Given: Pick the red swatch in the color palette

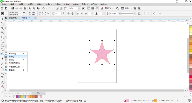Looking at the screenshot, I should point(191,77).
